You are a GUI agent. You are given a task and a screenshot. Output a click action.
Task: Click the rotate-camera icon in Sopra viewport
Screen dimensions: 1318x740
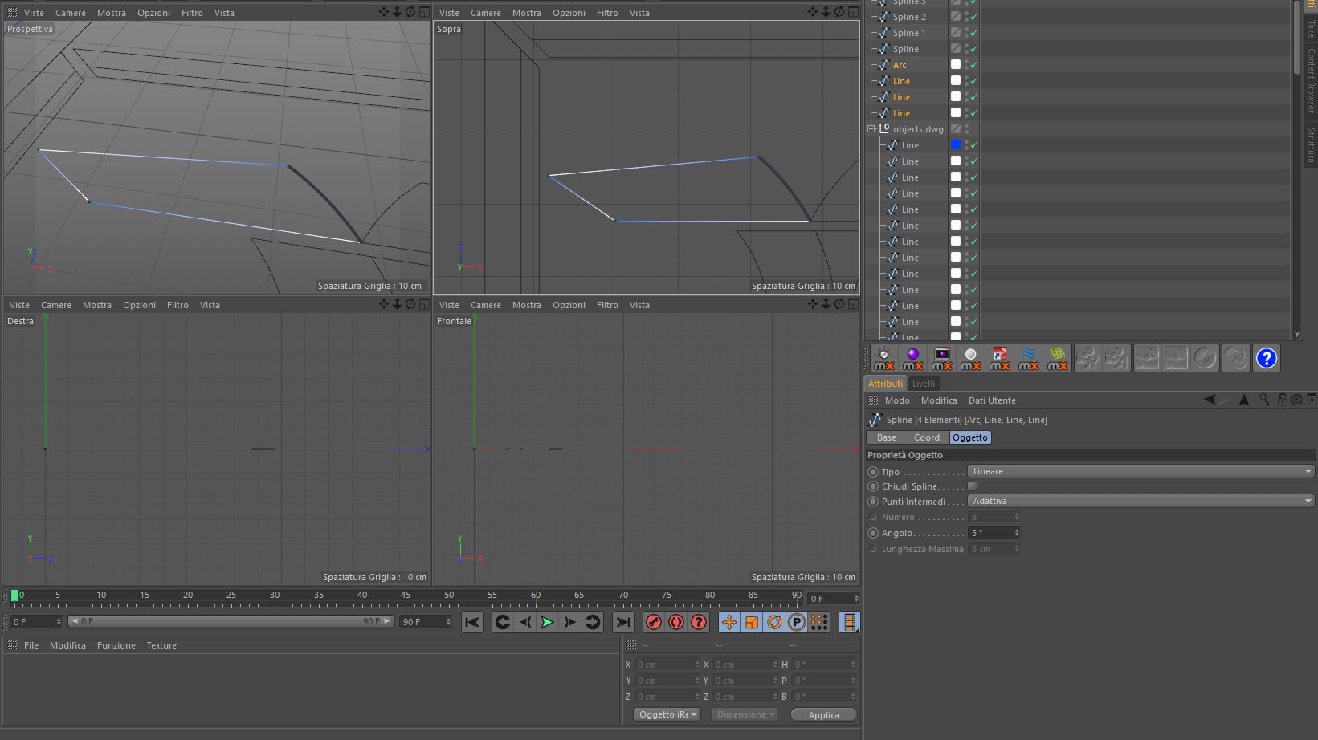pos(840,12)
